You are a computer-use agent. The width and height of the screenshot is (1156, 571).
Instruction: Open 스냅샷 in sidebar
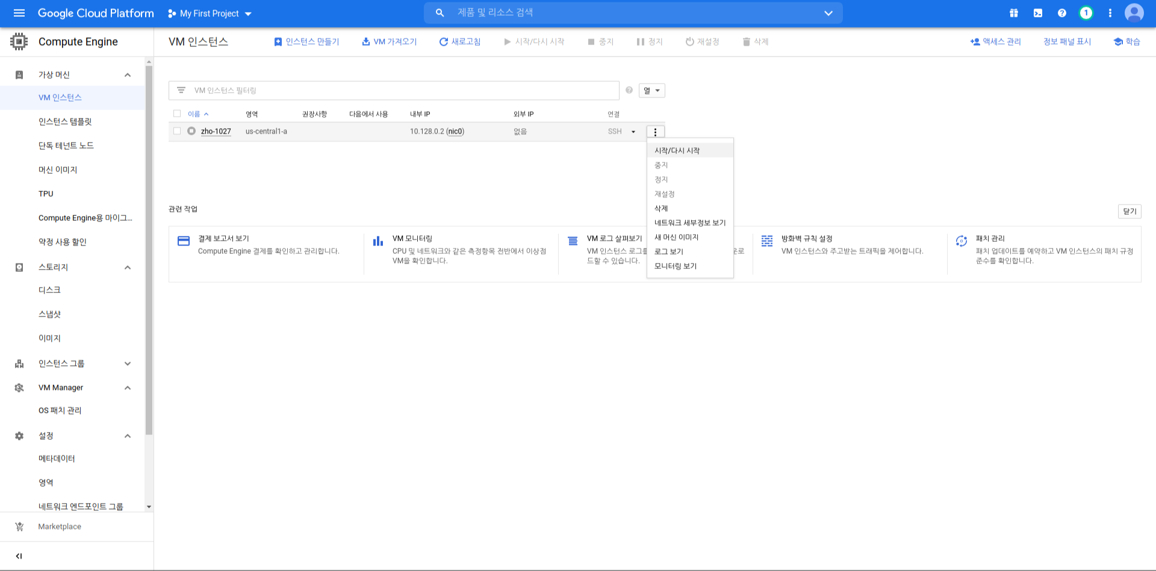coord(49,314)
